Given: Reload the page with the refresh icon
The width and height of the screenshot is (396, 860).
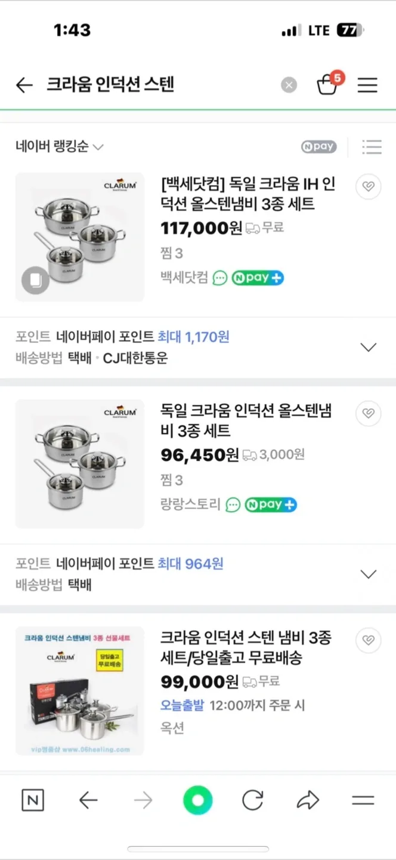Looking at the screenshot, I should coord(253,800).
